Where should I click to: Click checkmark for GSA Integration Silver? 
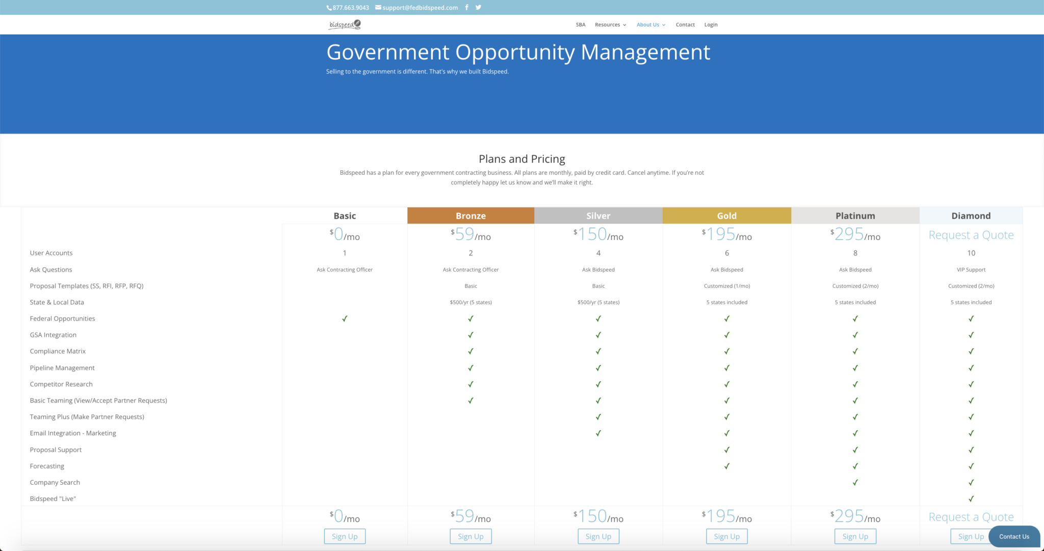(598, 335)
